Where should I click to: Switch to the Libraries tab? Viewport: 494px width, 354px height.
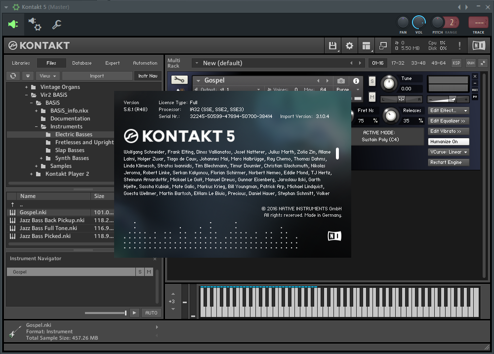click(21, 63)
